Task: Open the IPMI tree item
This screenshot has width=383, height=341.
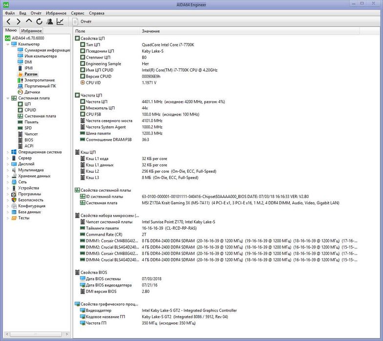Action: 25,68
